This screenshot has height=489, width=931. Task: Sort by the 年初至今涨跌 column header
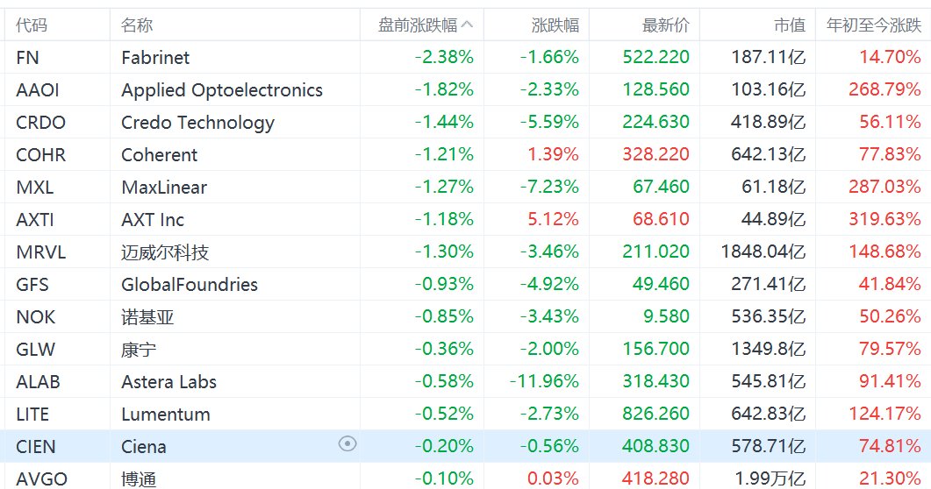(874, 25)
